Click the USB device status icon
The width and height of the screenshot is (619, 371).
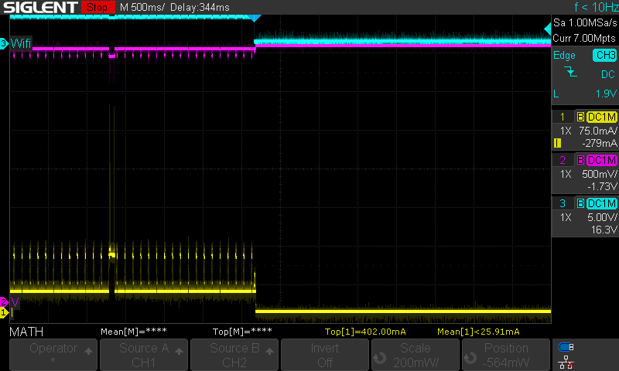(566, 347)
